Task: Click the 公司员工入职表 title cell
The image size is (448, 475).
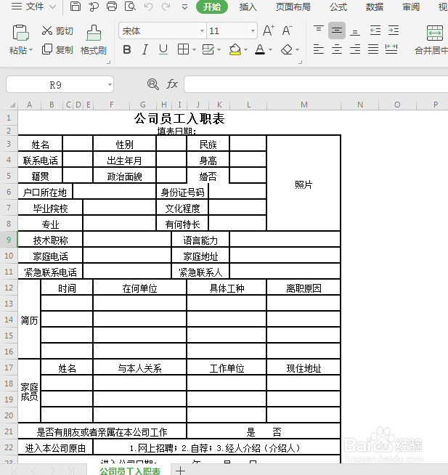Action: tap(179, 118)
